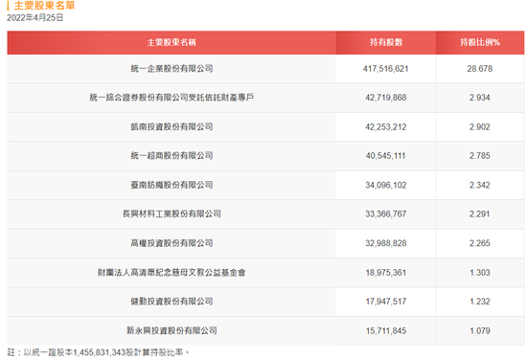
Task: Select the share count 18,975,361
Action: (x=386, y=272)
